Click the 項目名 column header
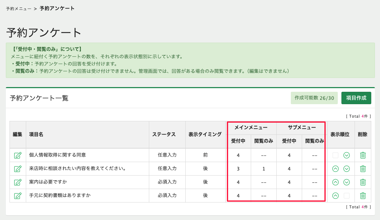The height and width of the screenshot is (220, 380). pos(36,134)
